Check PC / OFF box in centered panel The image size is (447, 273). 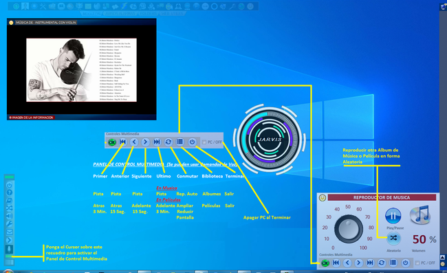204,142
